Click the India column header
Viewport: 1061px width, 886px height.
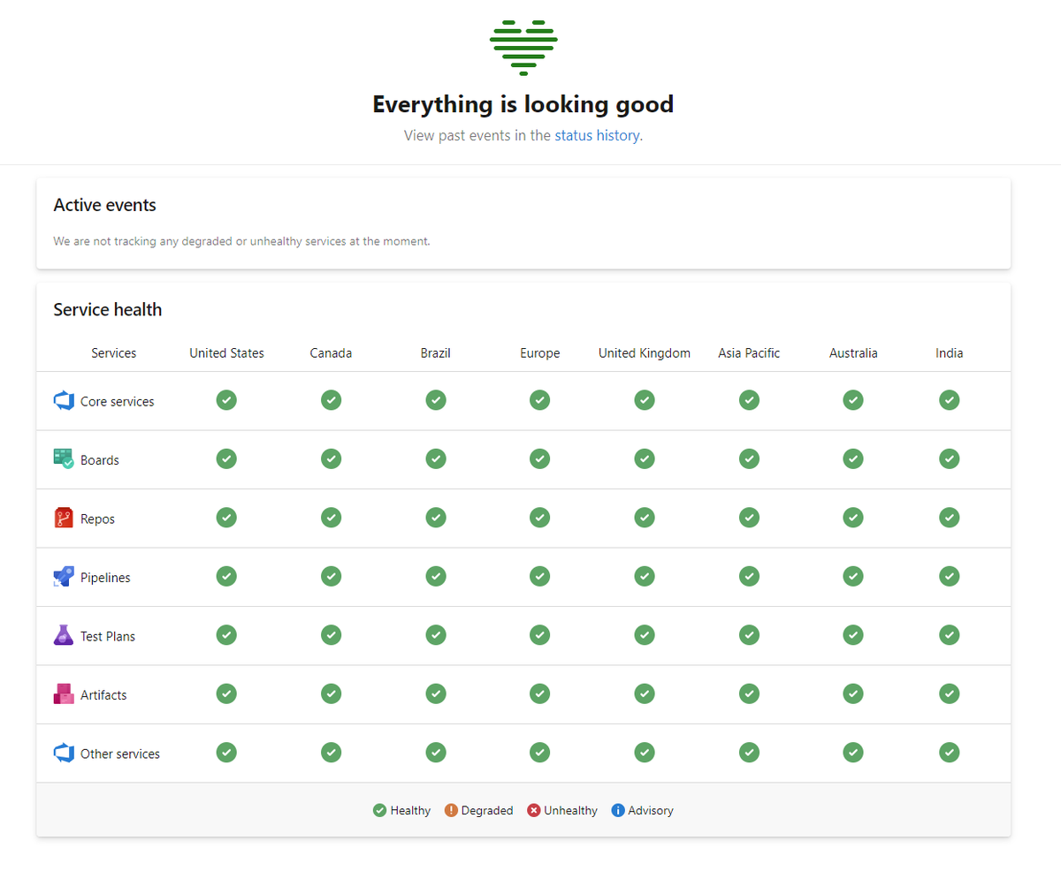950,353
